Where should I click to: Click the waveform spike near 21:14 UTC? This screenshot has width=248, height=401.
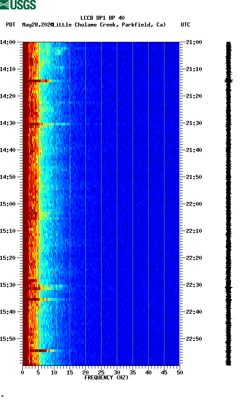point(229,81)
